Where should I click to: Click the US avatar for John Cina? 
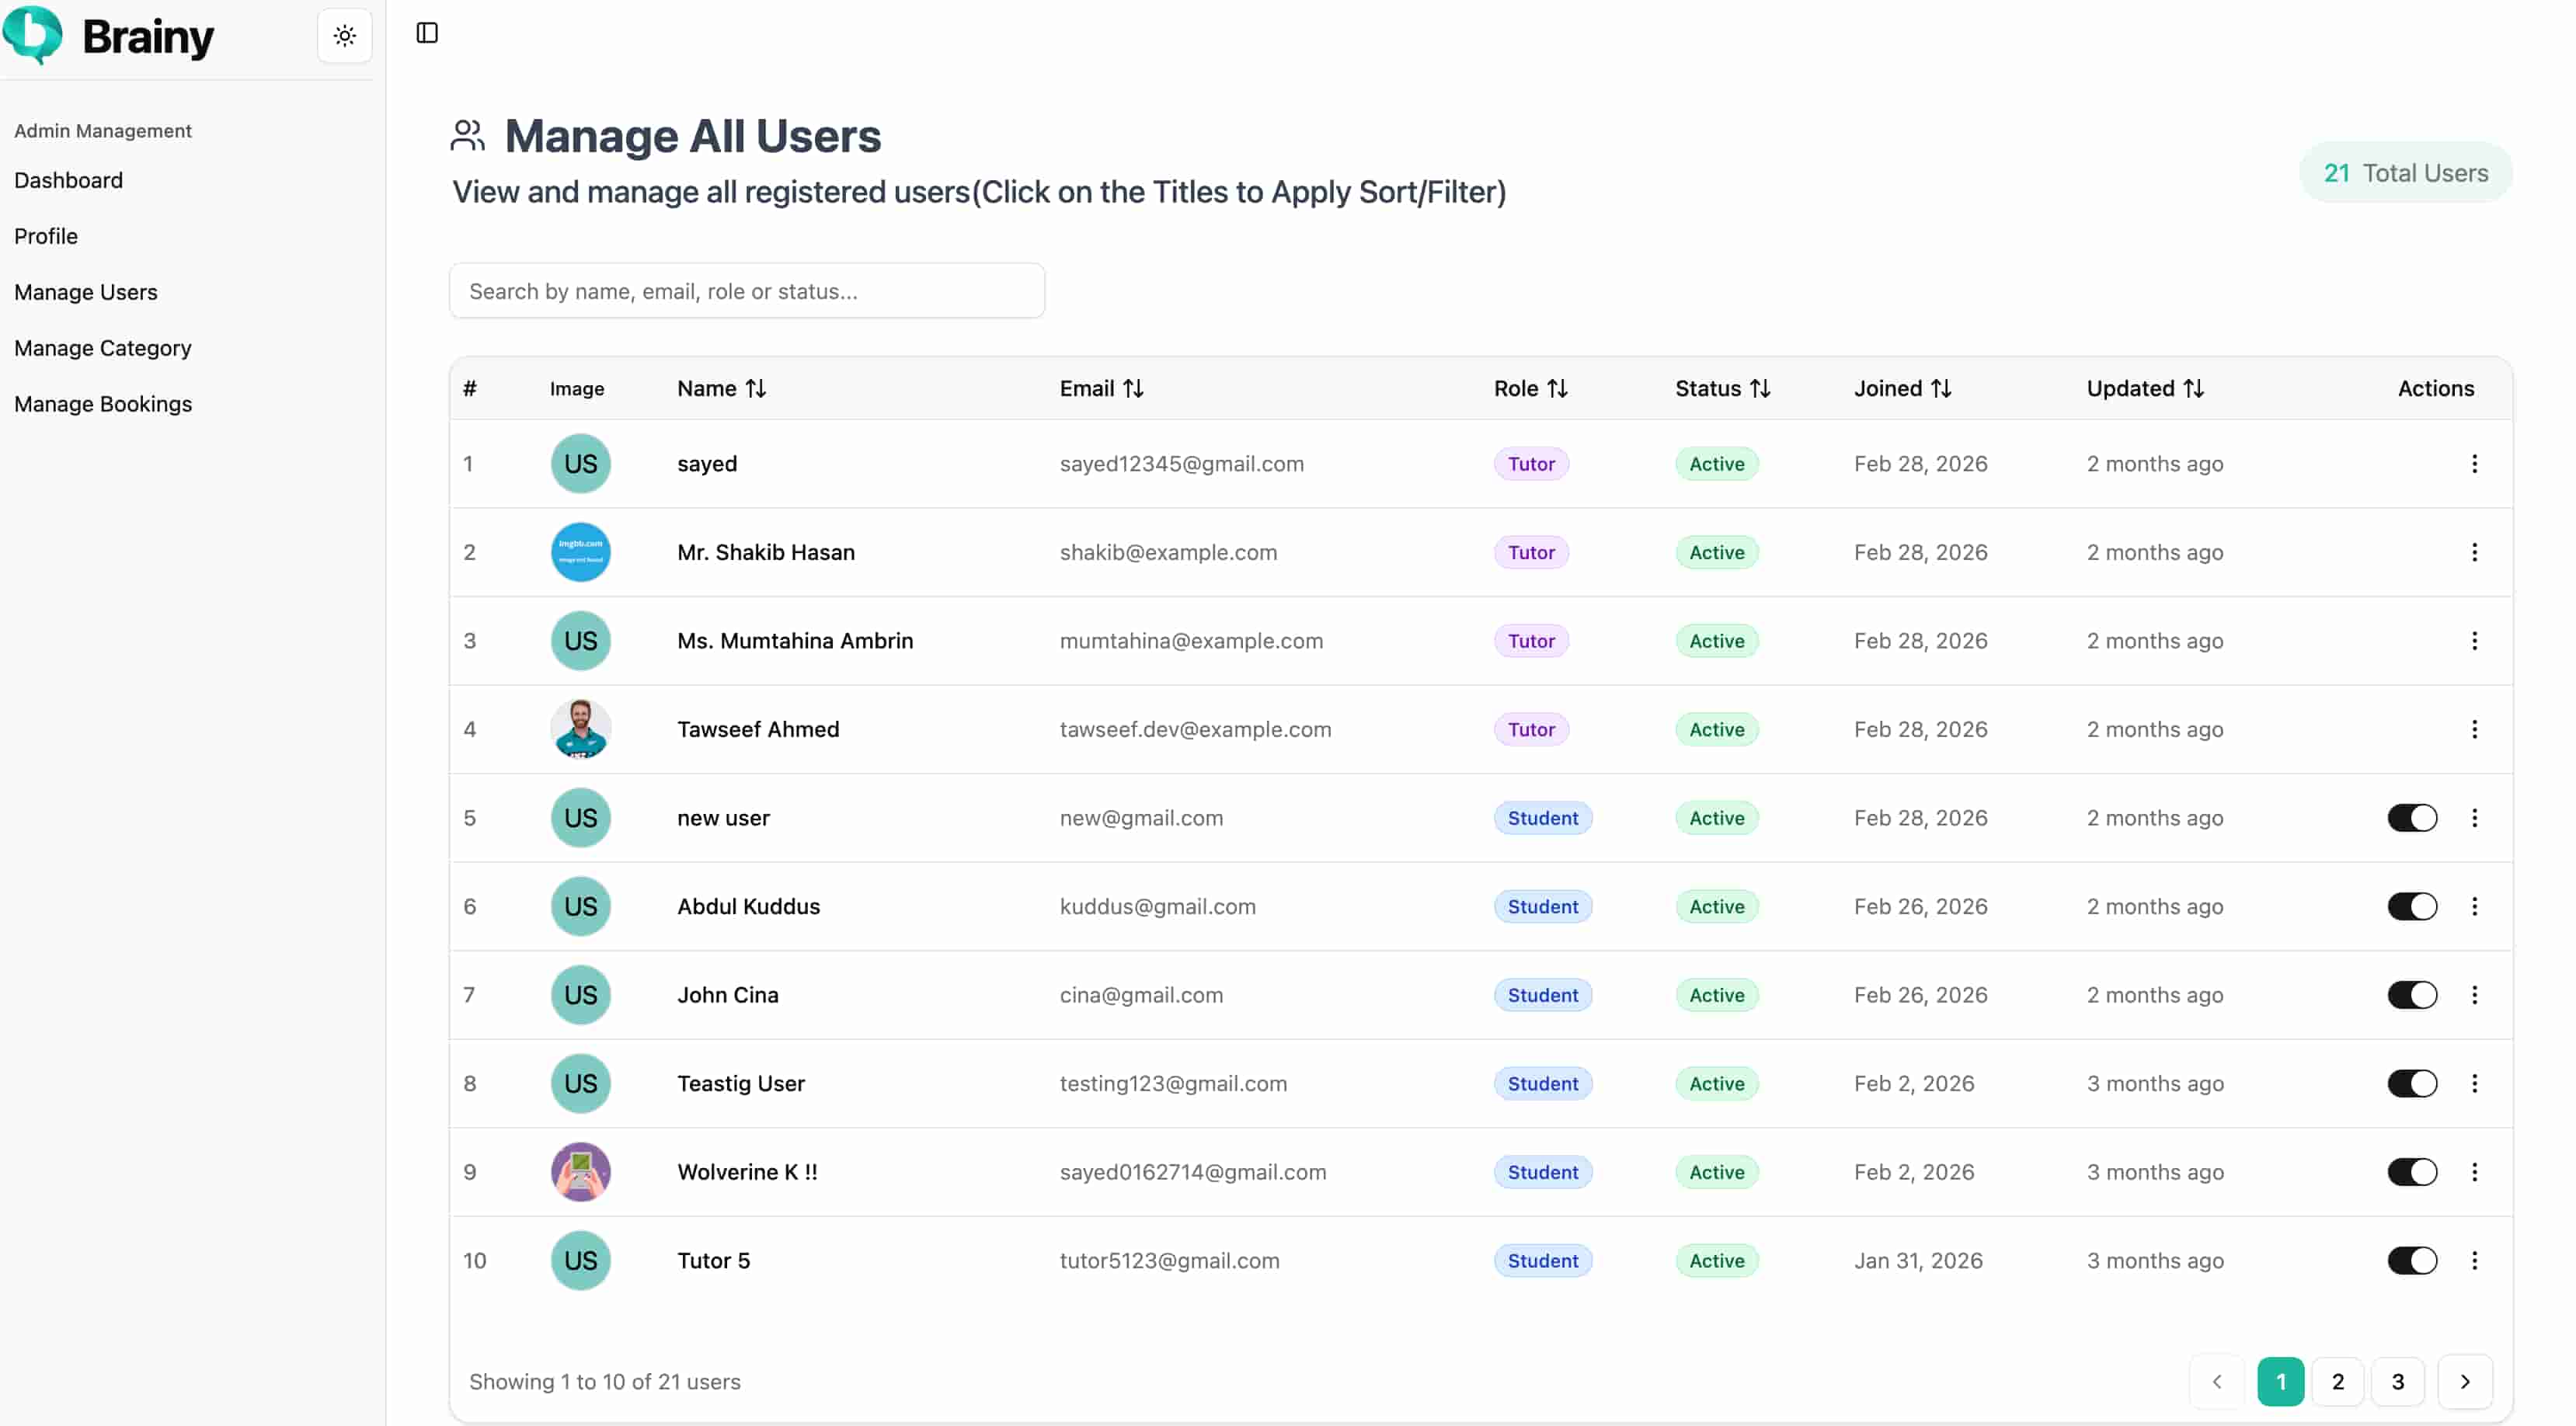point(581,995)
